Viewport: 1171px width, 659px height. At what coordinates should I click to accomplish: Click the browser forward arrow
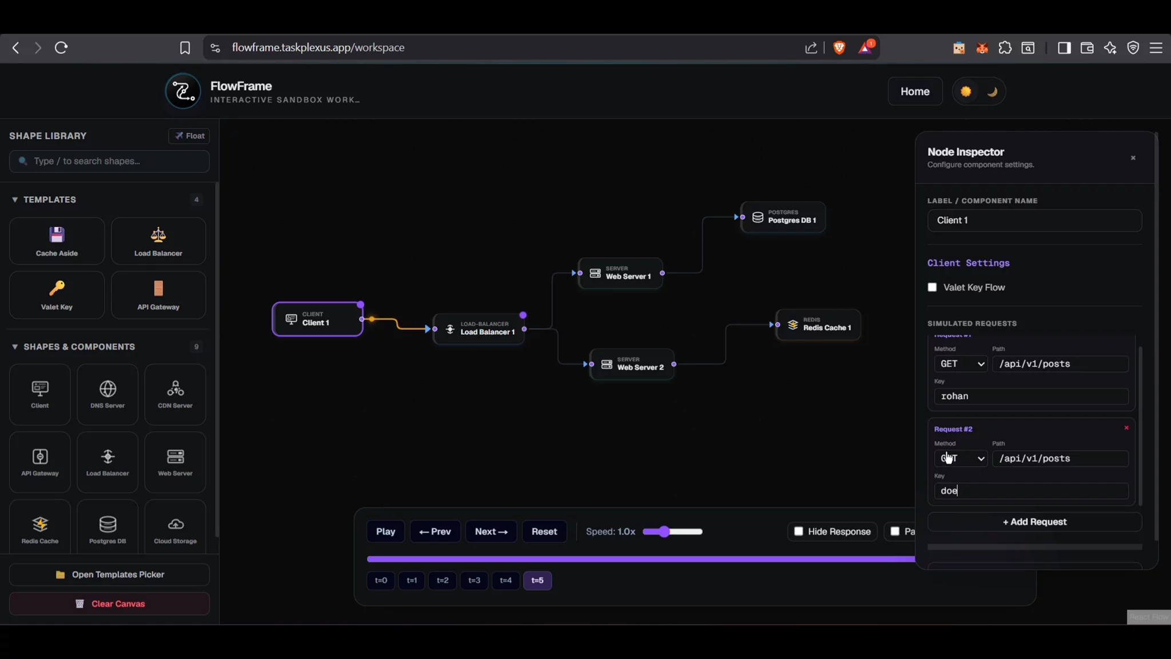coord(38,48)
